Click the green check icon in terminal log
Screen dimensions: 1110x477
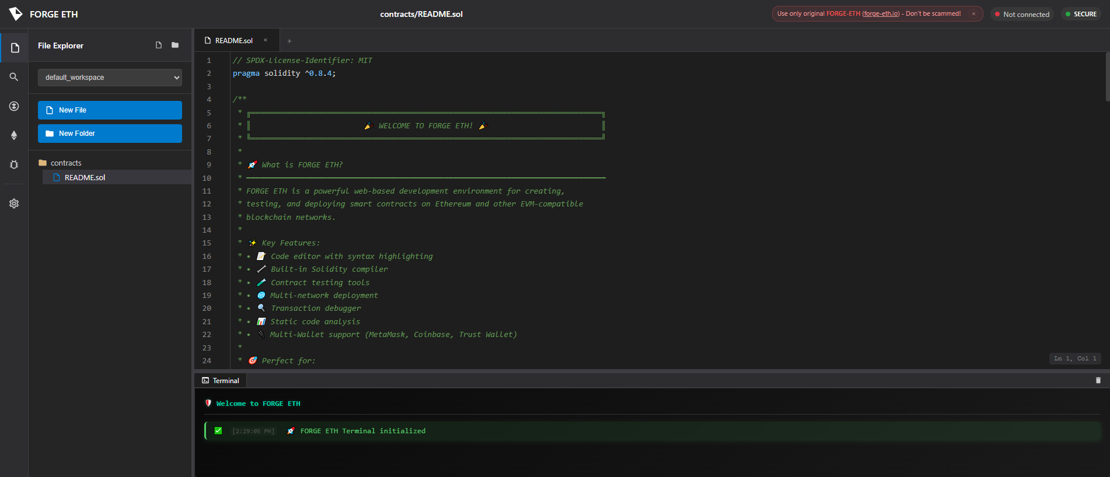tap(218, 431)
